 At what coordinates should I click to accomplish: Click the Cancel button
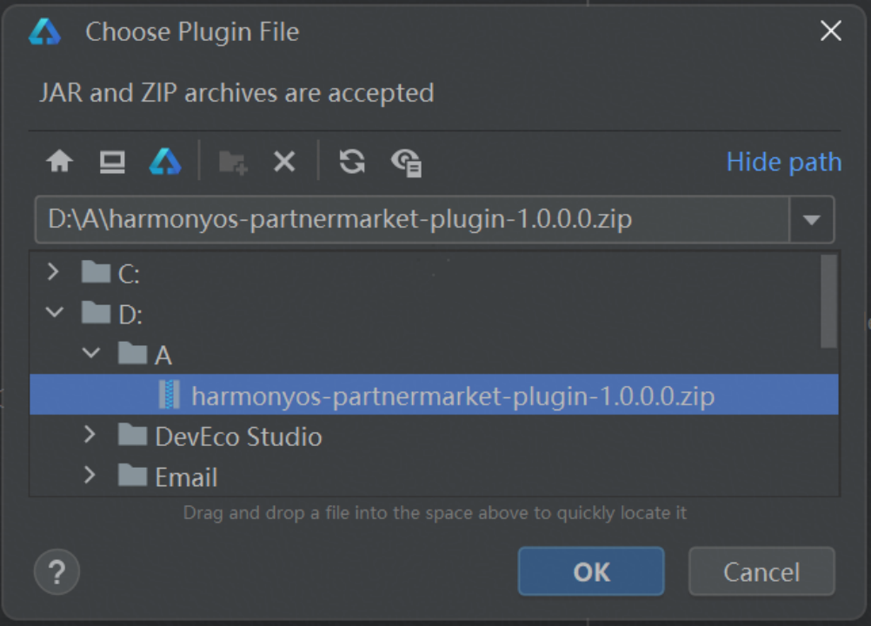(761, 571)
